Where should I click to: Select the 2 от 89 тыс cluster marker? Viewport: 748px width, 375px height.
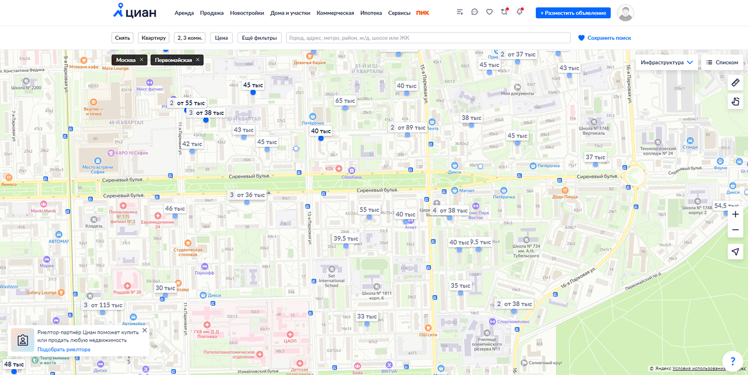coord(407,127)
